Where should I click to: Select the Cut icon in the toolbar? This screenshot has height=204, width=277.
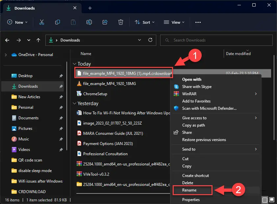(x=42, y=22)
